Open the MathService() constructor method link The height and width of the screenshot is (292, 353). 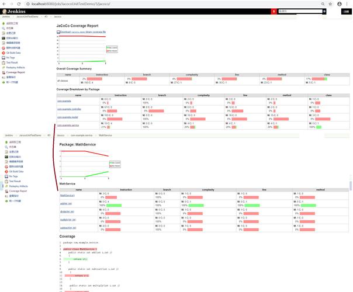(x=67, y=196)
